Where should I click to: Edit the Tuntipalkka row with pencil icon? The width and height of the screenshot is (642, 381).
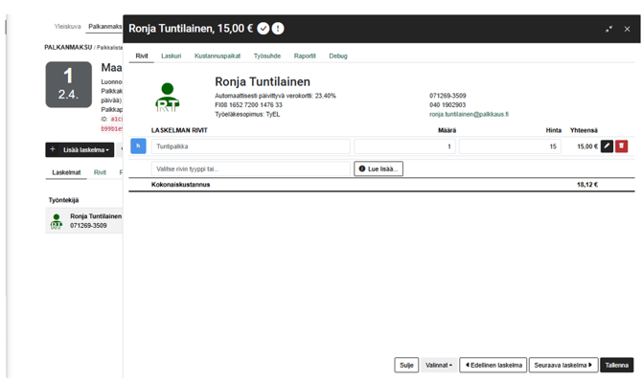607,146
